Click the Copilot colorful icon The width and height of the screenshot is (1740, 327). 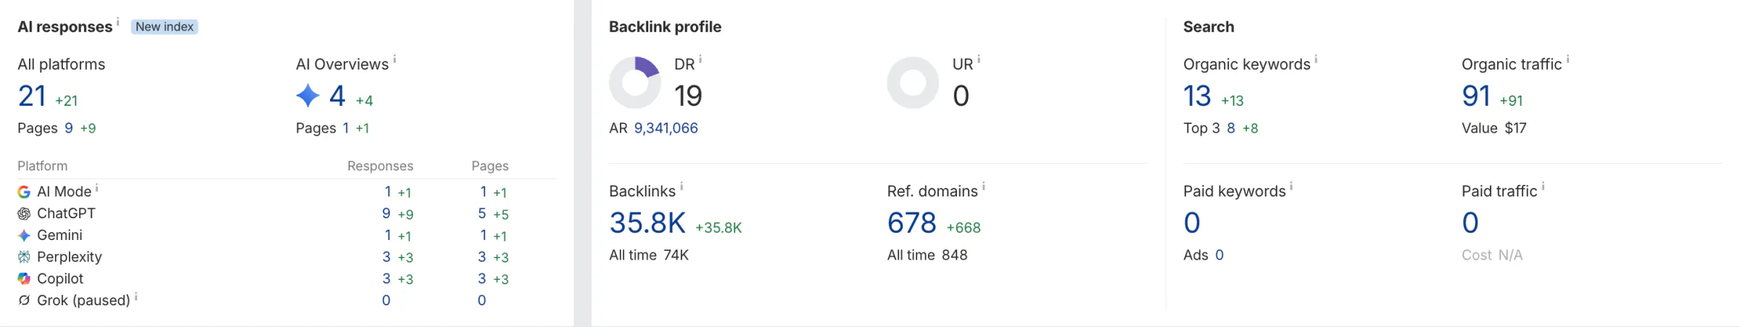pos(24,279)
